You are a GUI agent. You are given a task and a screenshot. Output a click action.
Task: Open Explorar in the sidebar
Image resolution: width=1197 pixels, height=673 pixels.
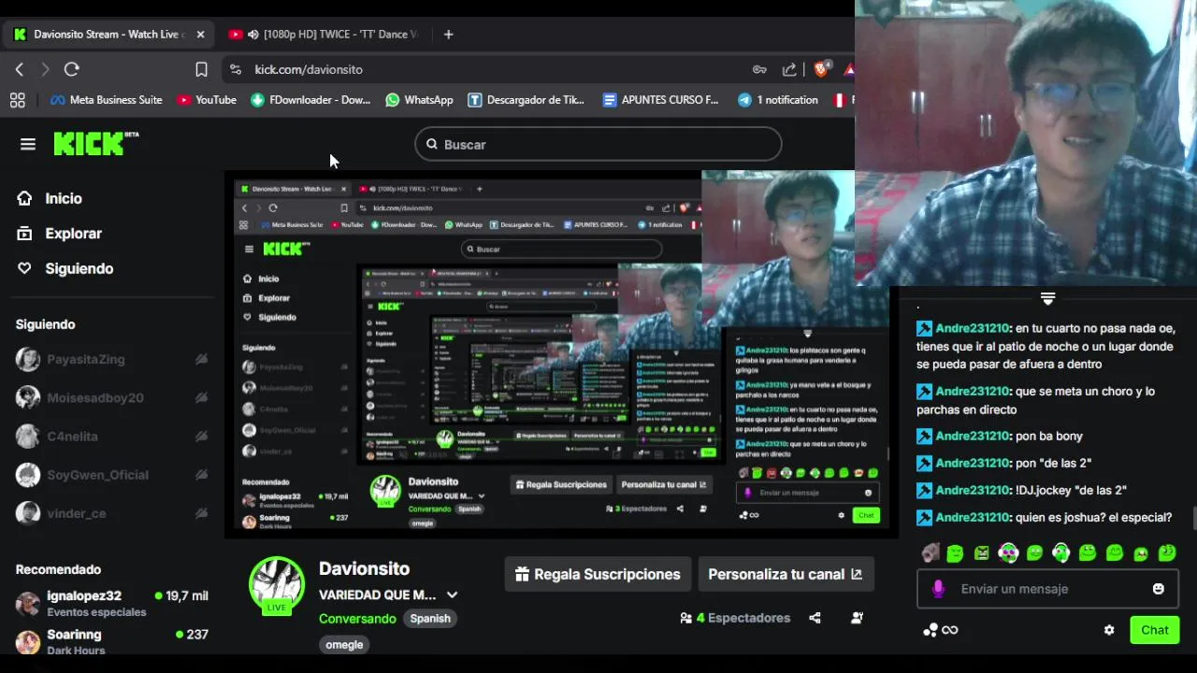pyautogui.click(x=60, y=234)
